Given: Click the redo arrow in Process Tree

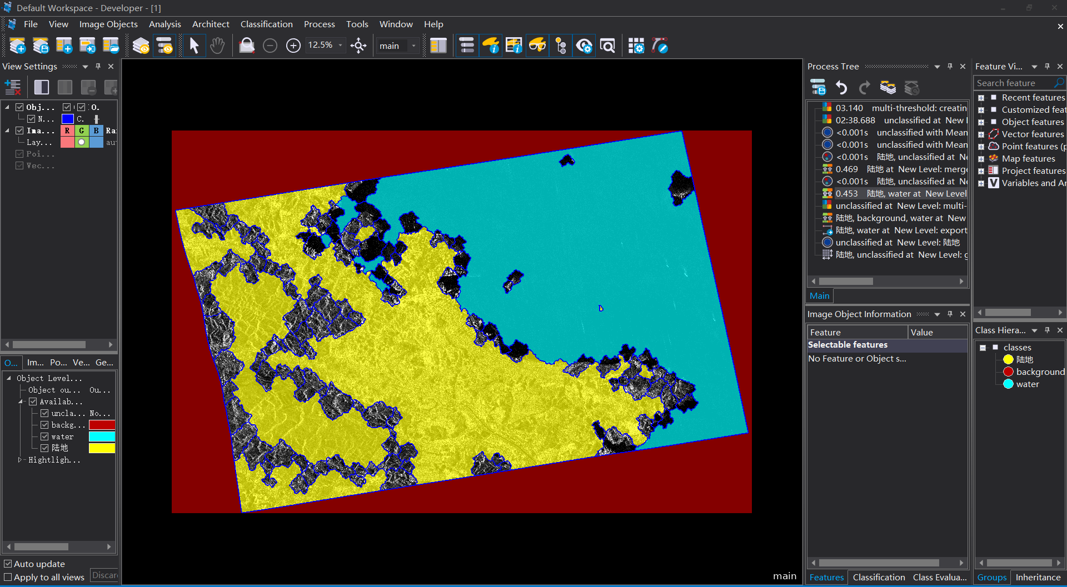Looking at the screenshot, I should click(x=864, y=88).
